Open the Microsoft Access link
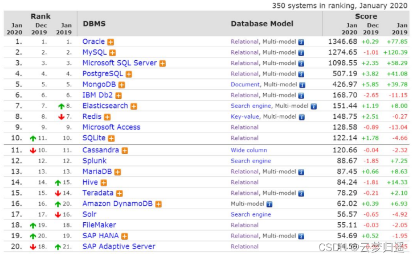Screen dimensions: 413x258 [112, 127]
